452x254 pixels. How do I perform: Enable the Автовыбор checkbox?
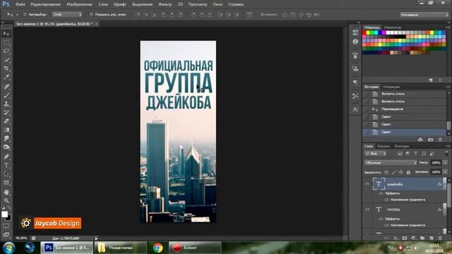[x=25, y=14]
